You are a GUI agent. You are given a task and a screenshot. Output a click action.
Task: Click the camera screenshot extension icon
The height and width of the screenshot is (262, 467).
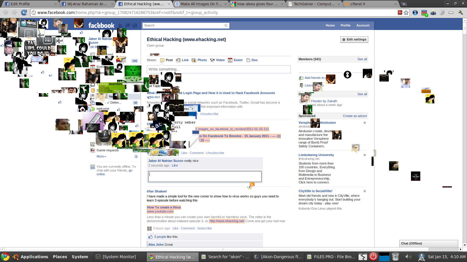(433, 13)
